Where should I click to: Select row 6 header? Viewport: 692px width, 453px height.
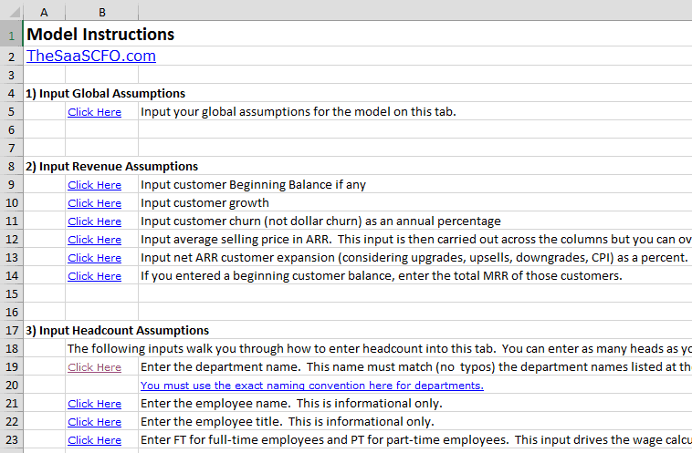(x=12, y=130)
